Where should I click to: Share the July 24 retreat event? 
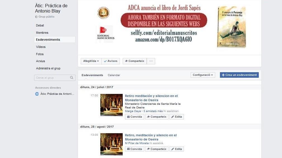point(157,117)
